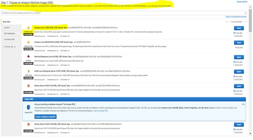253x140 pixels.
Task: Click the magnifier icon in the search bar
Action: 3,13
